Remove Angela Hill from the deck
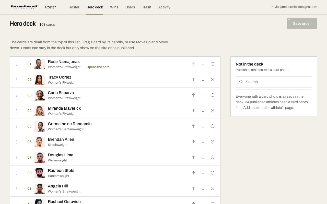The height and width of the screenshot is (204, 327). pyautogui.click(x=213, y=188)
